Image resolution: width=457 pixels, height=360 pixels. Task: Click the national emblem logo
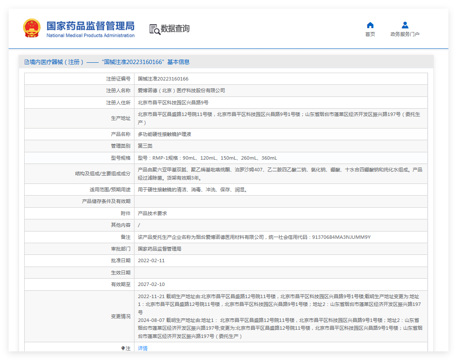[x=32, y=28]
